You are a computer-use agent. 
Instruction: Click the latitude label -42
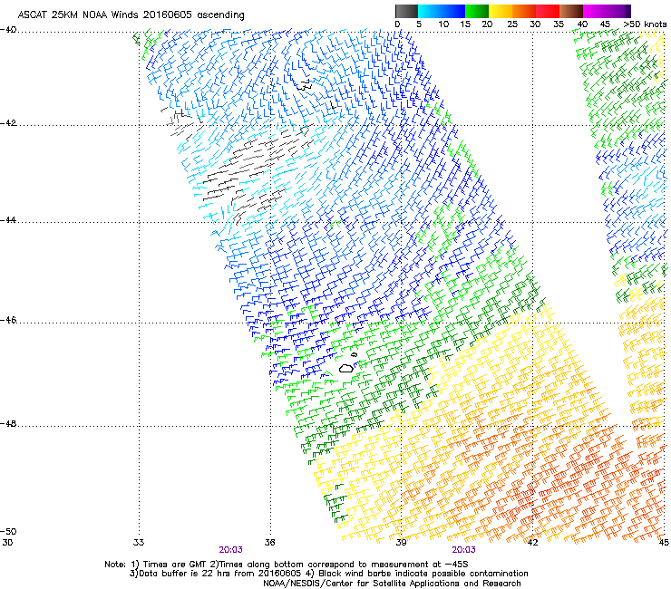[x=8, y=123]
